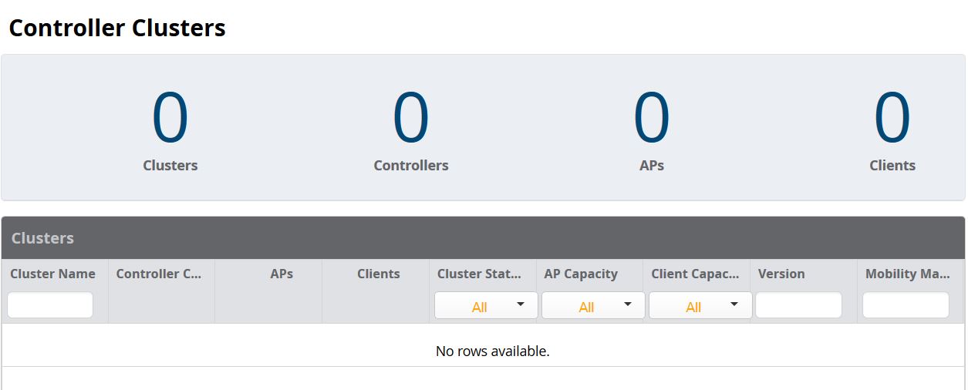Click the Version filter input field
This screenshot has height=390, width=968.
[x=798, y=305]
